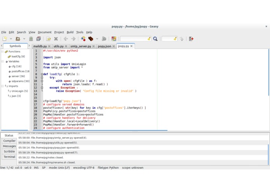Toggle the fold marker at def loadCfg
Screen dimensions: 270x192
[x=42, y=74]
